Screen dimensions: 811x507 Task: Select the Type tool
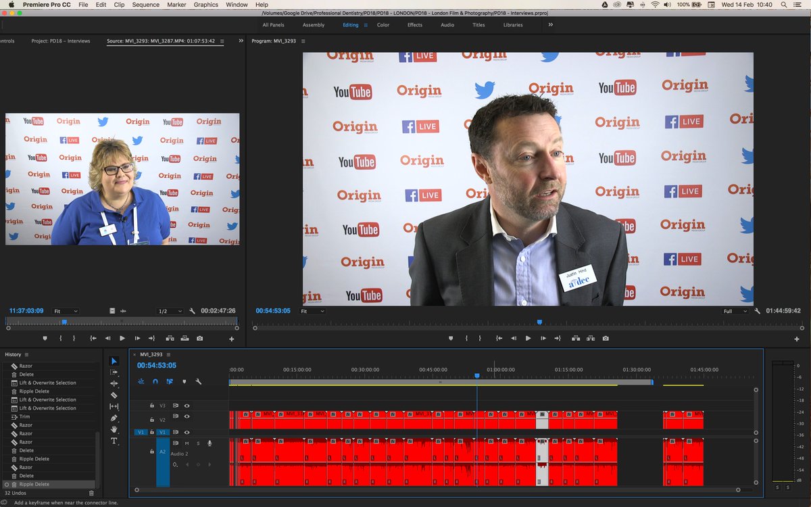point(114,441)
